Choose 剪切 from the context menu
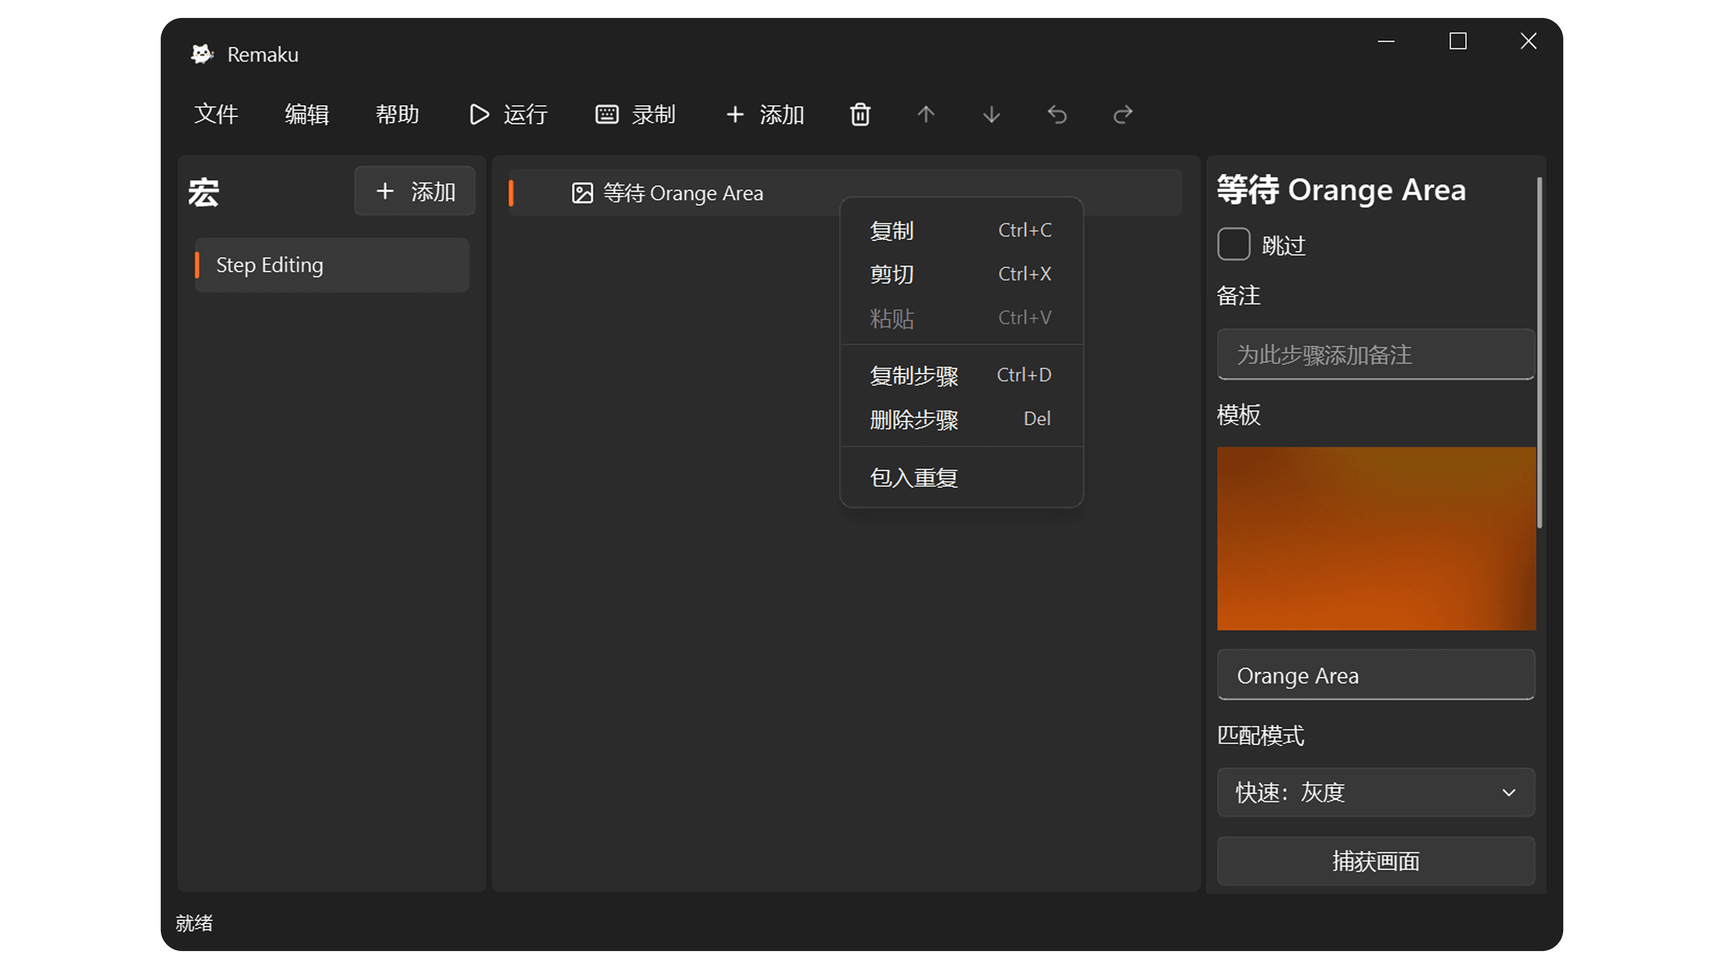Image resolution: width=1724 pixels, height=969 pixels. 961,274
